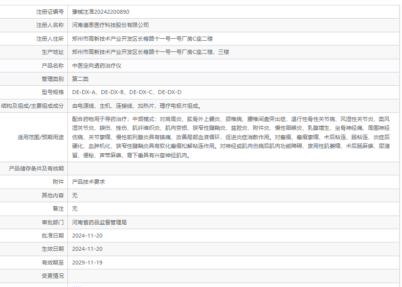The image size is (402, 287).
Task: Select the approval department 河南省药品监督管理局
Action: tap(99, 222)
